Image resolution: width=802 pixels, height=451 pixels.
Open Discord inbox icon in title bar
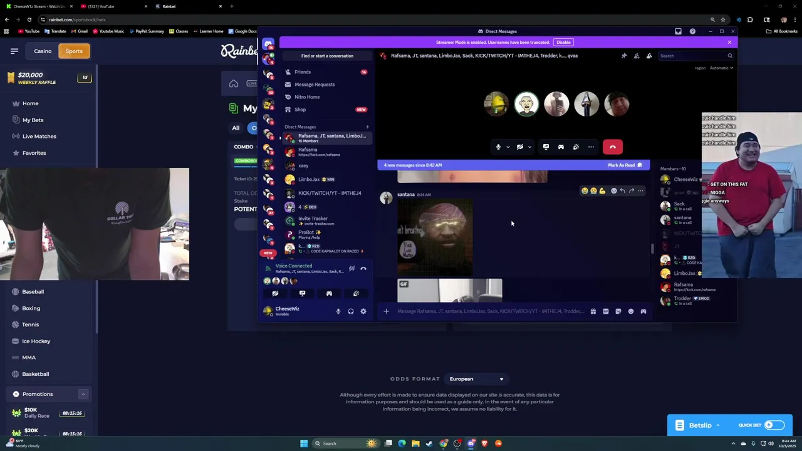678,31
